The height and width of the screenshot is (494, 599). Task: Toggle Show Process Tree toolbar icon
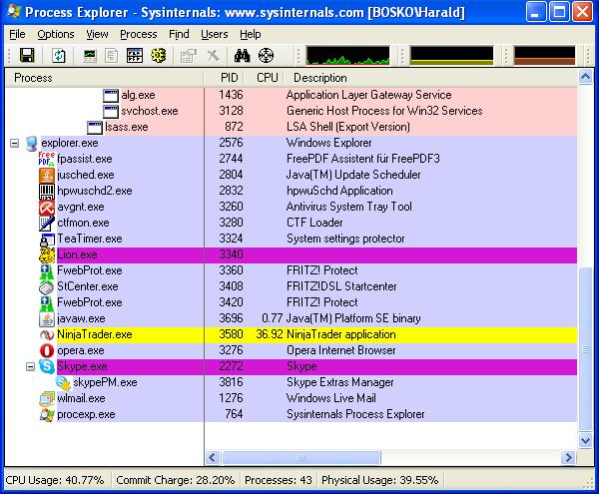pyautogui.click(x=112, y=56)
